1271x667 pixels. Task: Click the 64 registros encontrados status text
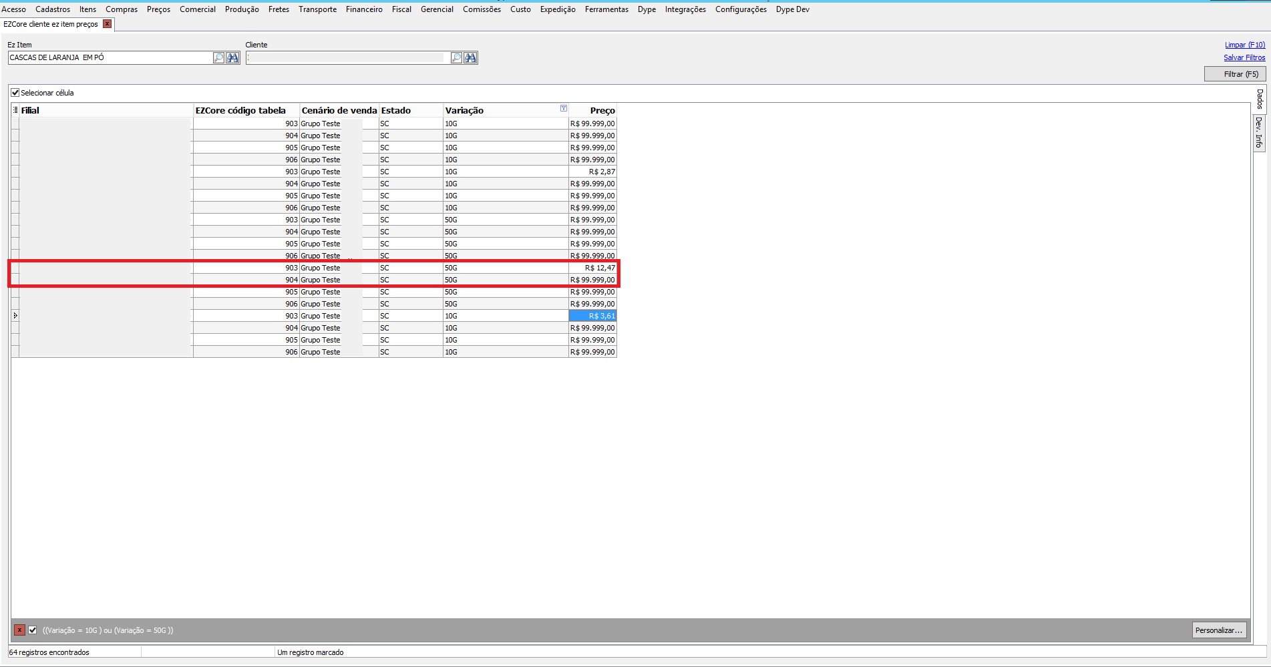click(x=49, y=652)
